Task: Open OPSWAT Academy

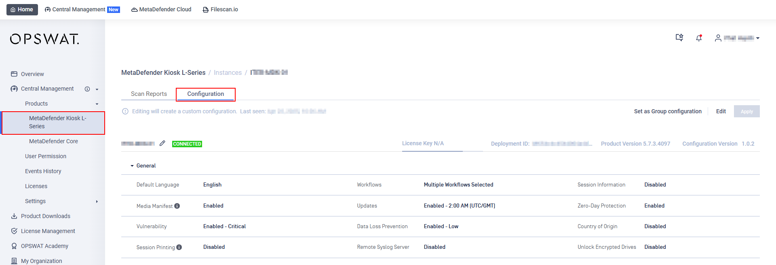Action: [x=44, y=246]
